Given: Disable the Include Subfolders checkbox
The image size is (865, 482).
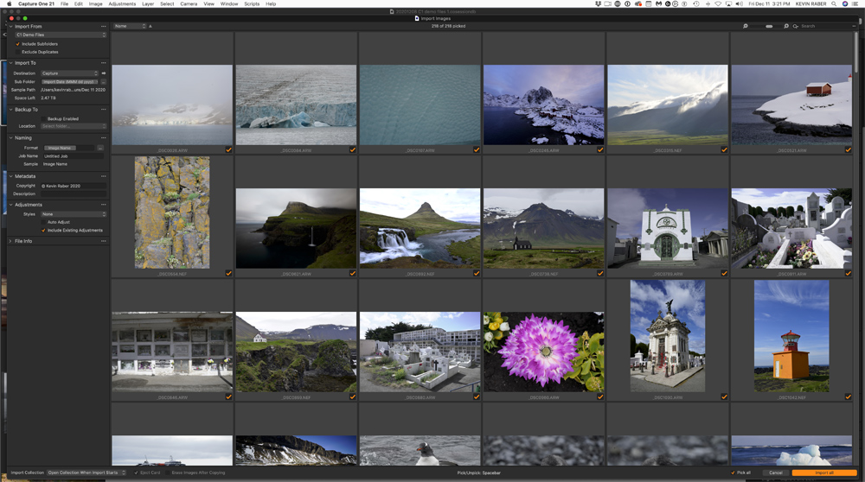Looking at the screenshot, I should click(x=18, y=44).
